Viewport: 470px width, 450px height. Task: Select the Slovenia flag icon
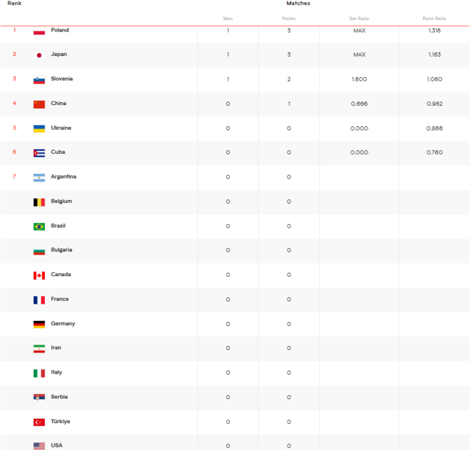coord(39,80)
